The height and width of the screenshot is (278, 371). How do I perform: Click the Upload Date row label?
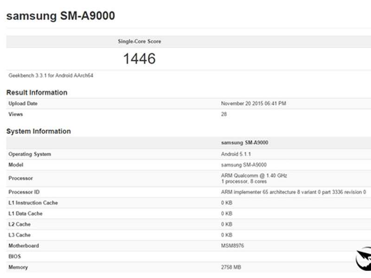[23, 103]
